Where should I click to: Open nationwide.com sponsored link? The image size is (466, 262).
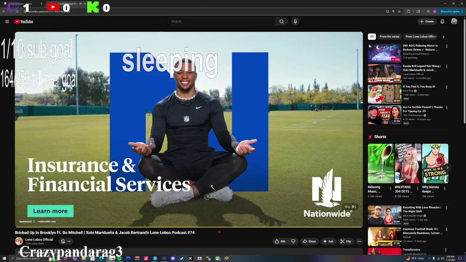47,221
